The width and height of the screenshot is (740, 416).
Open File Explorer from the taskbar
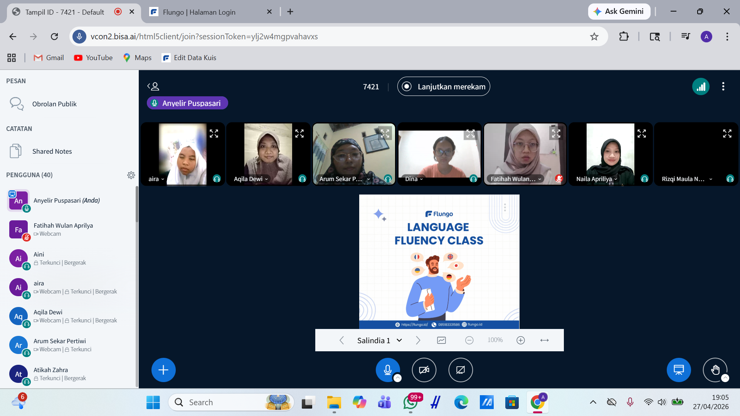point(334,402)
